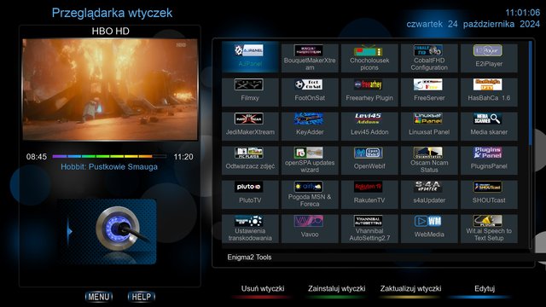Open CobaltFHD Configuration plugin

tap(429, 57)
